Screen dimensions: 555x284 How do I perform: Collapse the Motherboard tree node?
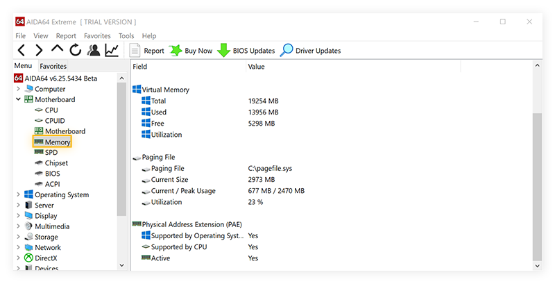tap(19, 99)
